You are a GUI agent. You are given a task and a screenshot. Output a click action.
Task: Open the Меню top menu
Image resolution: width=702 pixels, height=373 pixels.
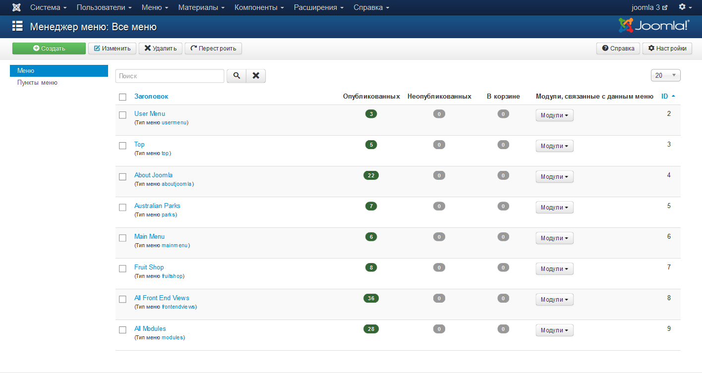pos(155,7)
